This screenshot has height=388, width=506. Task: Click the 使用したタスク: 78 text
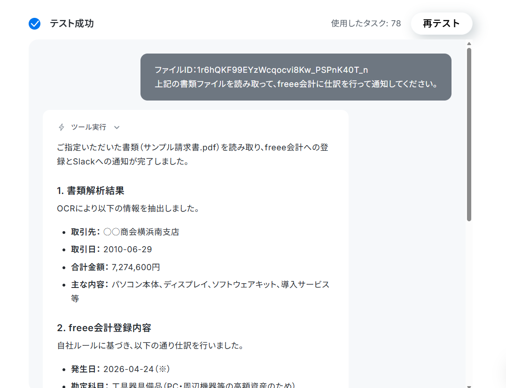(x=366, y=23)
